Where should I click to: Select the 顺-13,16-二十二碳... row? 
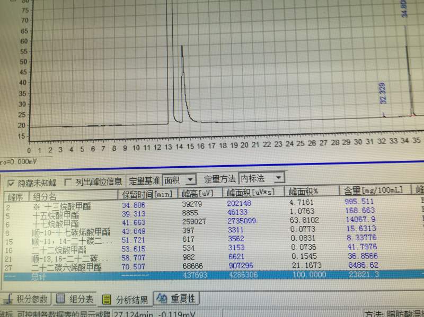[x=213, y=258]
